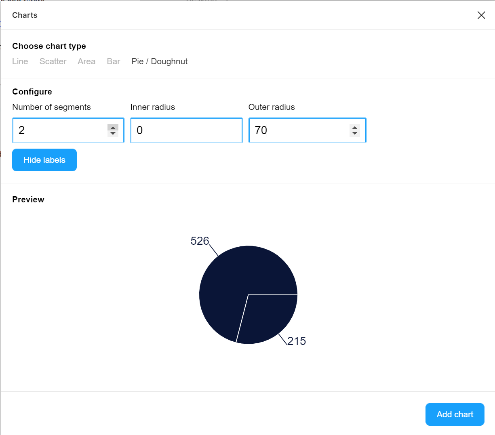Screen dimensions: 495x435
Task: Increase number of segments with up arrow
Action: click(x=113, y=127)
